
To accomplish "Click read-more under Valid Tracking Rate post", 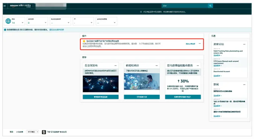I will click(x=217, y=55).
